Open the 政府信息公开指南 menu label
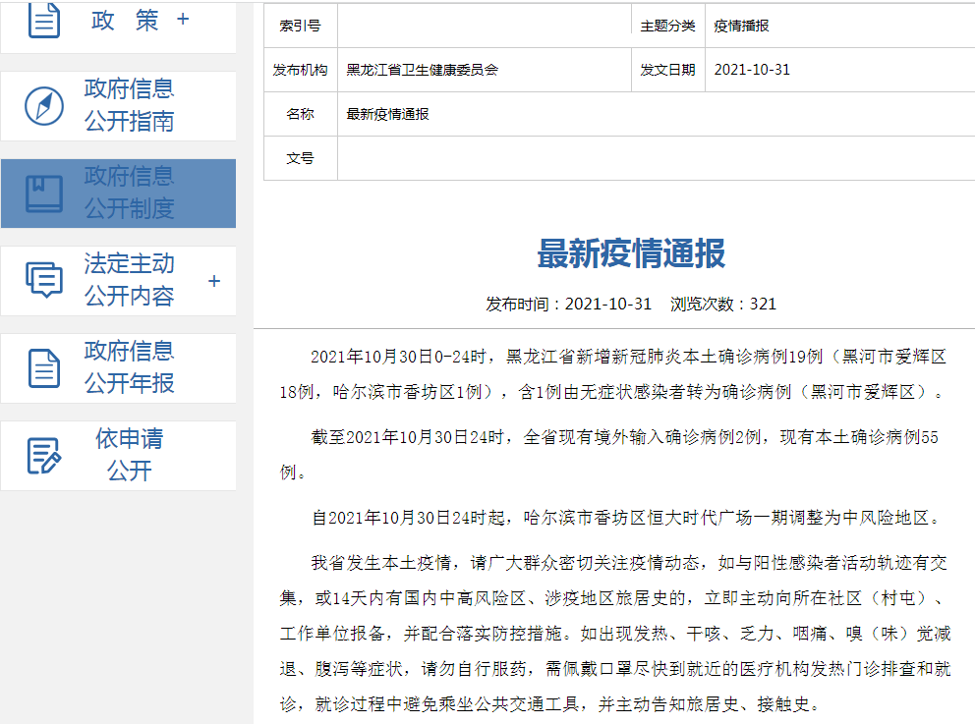The width and height of the screenshot is (975, 724). coord(129,106)
